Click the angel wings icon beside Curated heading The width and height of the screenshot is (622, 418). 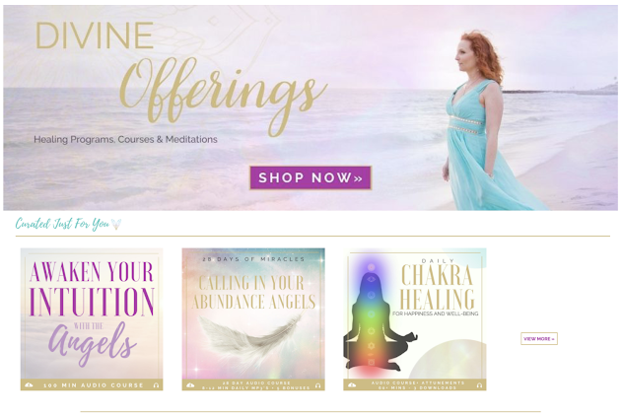pos(116,224)
